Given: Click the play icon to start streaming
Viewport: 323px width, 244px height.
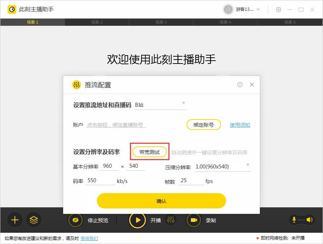Looking at the screenshot, I should [x=138, y=220].
